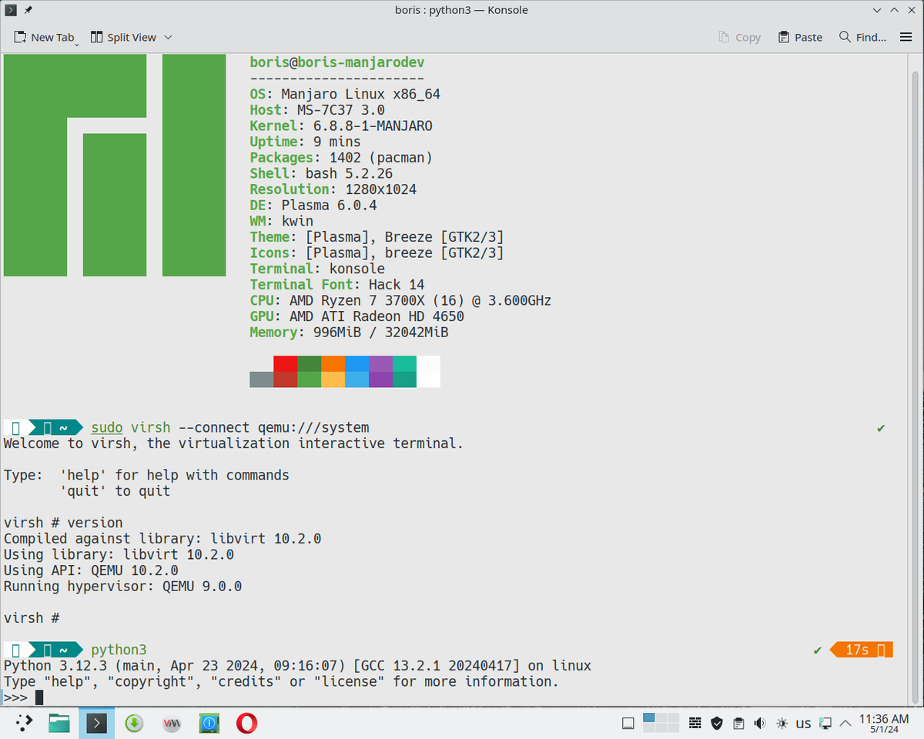Open the green download arrow app in the taskbar
924x739 pixels.
(134, 723)
